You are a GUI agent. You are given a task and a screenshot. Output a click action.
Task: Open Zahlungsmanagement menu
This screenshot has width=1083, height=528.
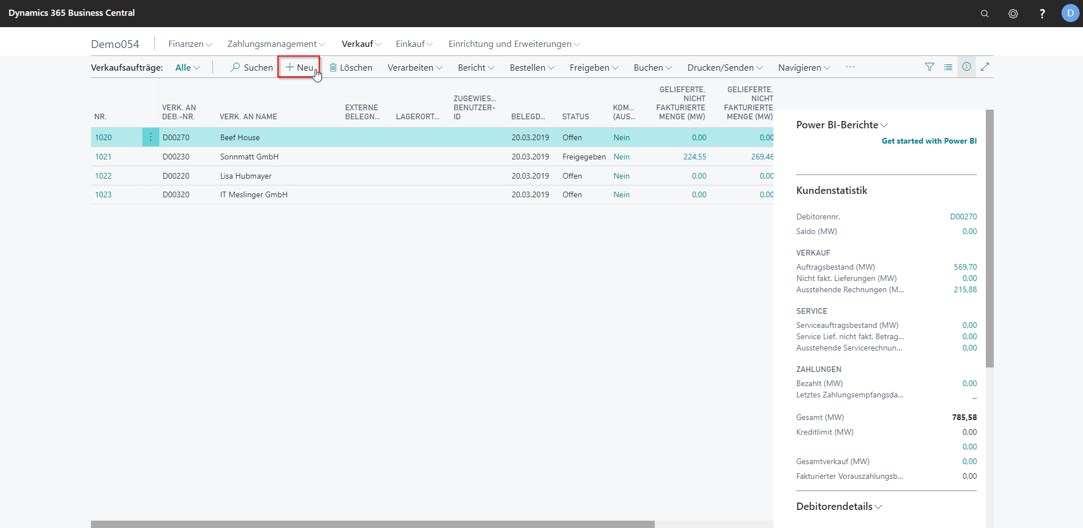pyautogui.click(x=276, y=44)
